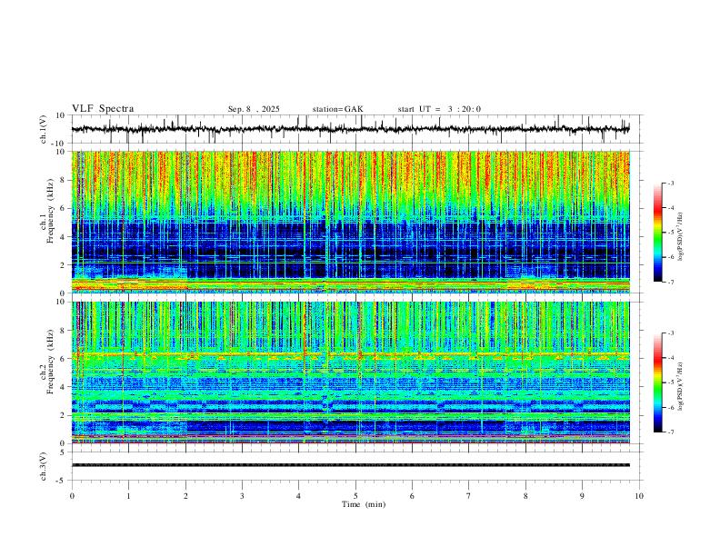720x556 pixels.
Task: Click the ch.2 "Frequency (kHz)" axis label
Action: (50, 360)
